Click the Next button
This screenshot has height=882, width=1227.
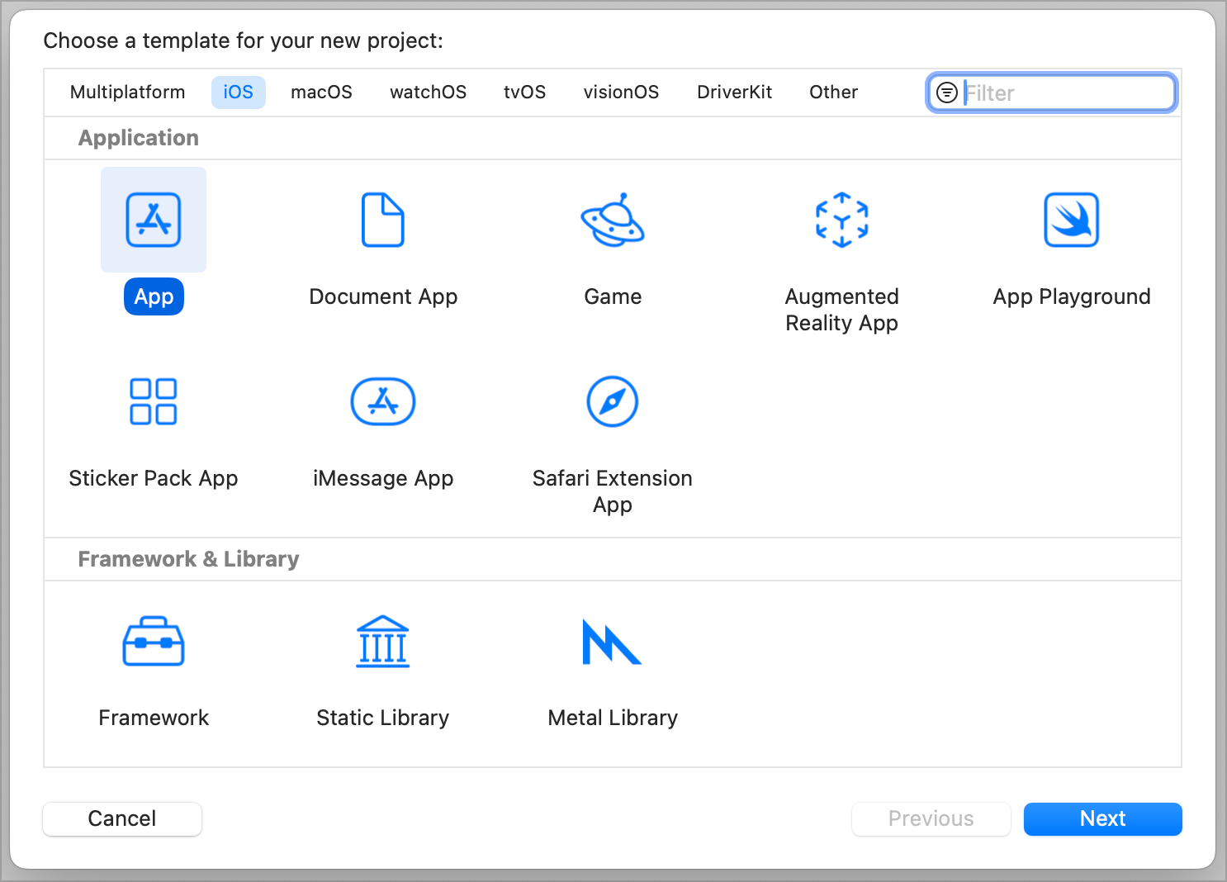(1102, 818)
